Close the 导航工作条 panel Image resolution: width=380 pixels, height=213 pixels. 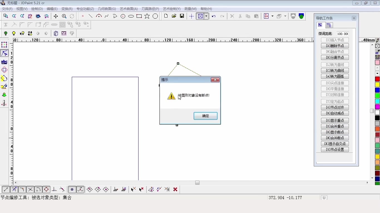pos(354,18)
